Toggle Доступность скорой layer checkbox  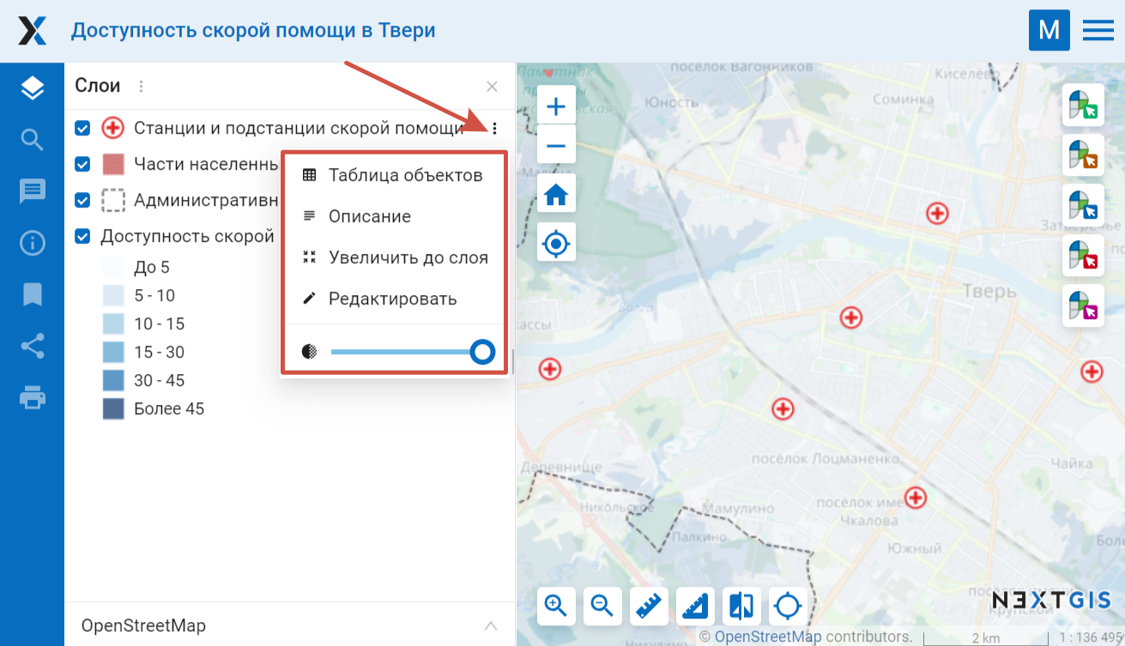[82, 236]
